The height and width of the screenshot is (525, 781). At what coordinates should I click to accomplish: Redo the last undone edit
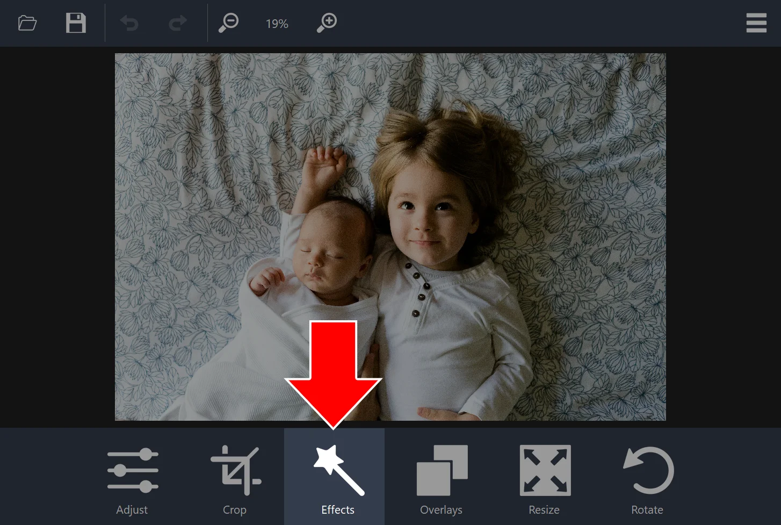pos(178,23)
